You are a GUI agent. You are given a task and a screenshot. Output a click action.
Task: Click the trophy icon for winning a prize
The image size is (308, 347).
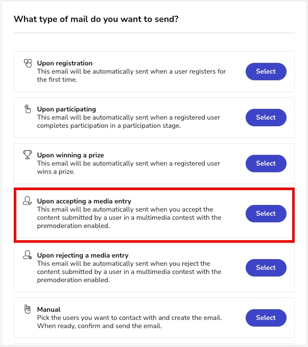(x=28, y=155)
